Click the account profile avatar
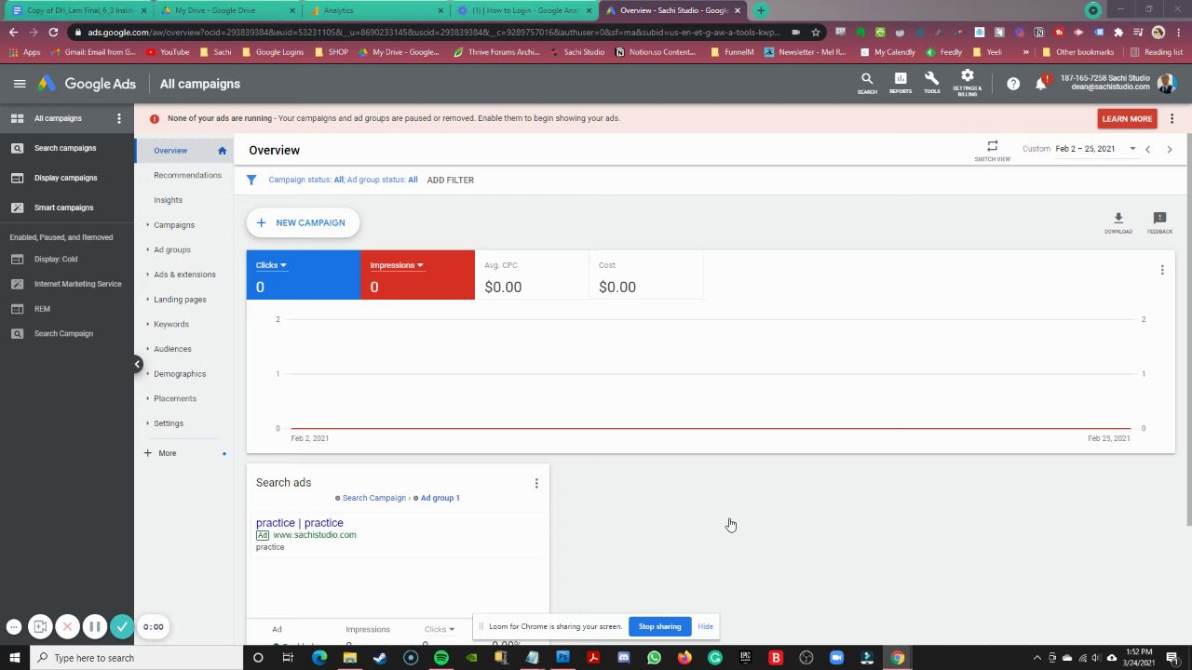Image resolution: width=1192 pixels, height=670 pixels. (x=1166, y=84)
